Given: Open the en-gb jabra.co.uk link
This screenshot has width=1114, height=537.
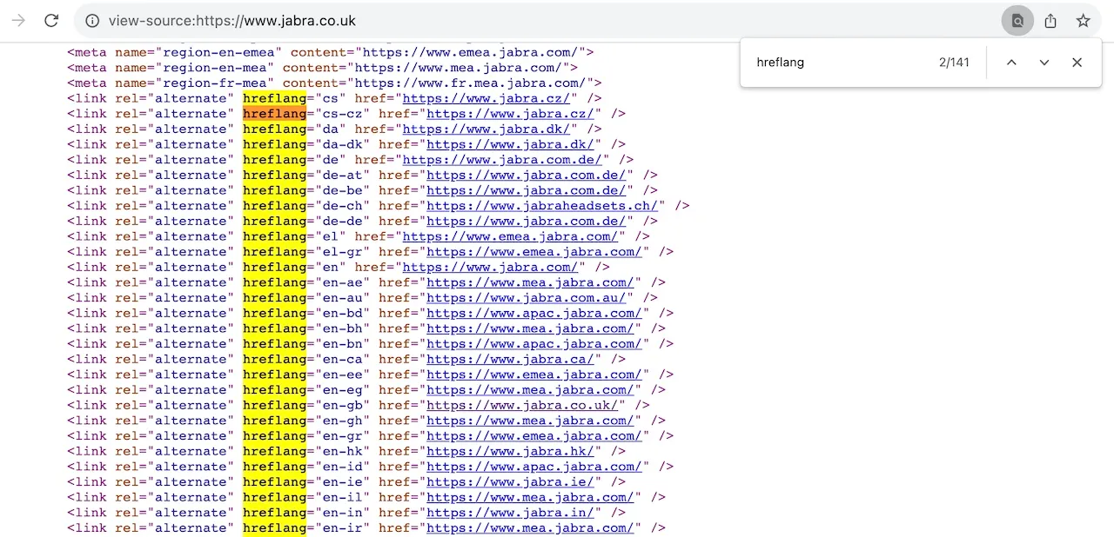Looking at the screenshot, I should 522,405.
